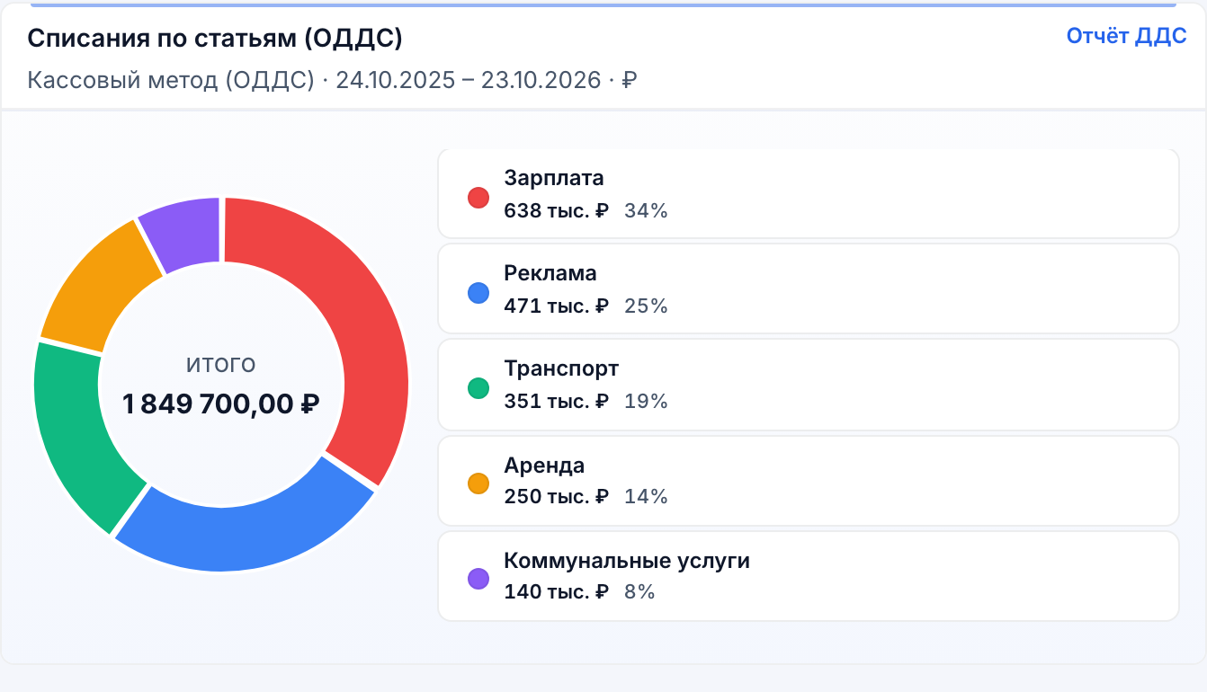Click the blue Реклама color dot

478,293
